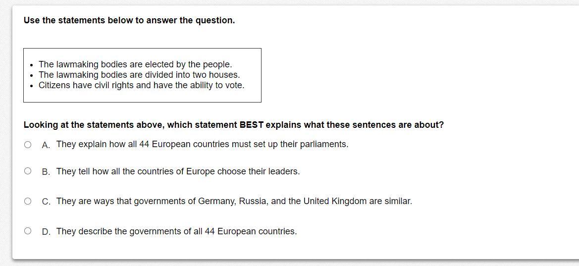
Task: Choose the radio button for answer B
Action: pyautogui.click(x=28, y=171)
